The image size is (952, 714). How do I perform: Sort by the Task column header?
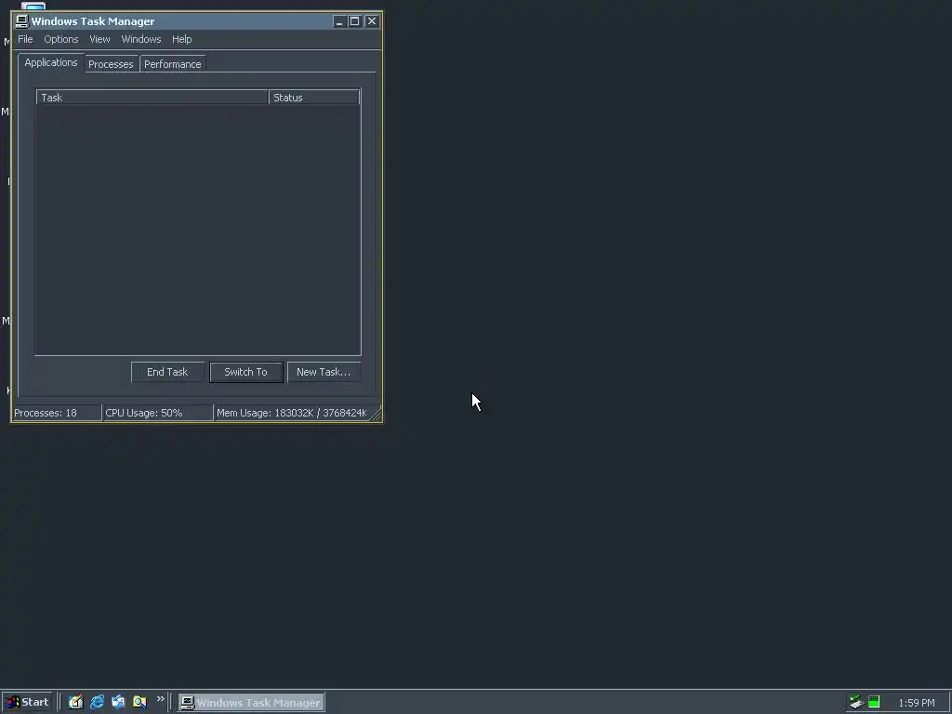click(x=152, y=97)
